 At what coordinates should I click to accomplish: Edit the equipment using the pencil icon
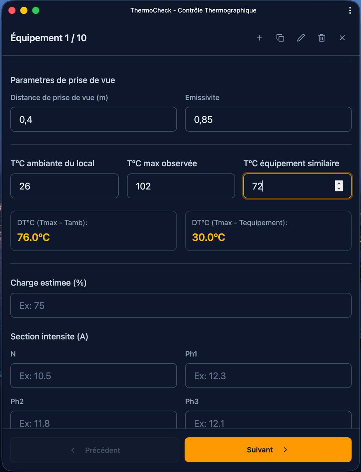[301, 38]
